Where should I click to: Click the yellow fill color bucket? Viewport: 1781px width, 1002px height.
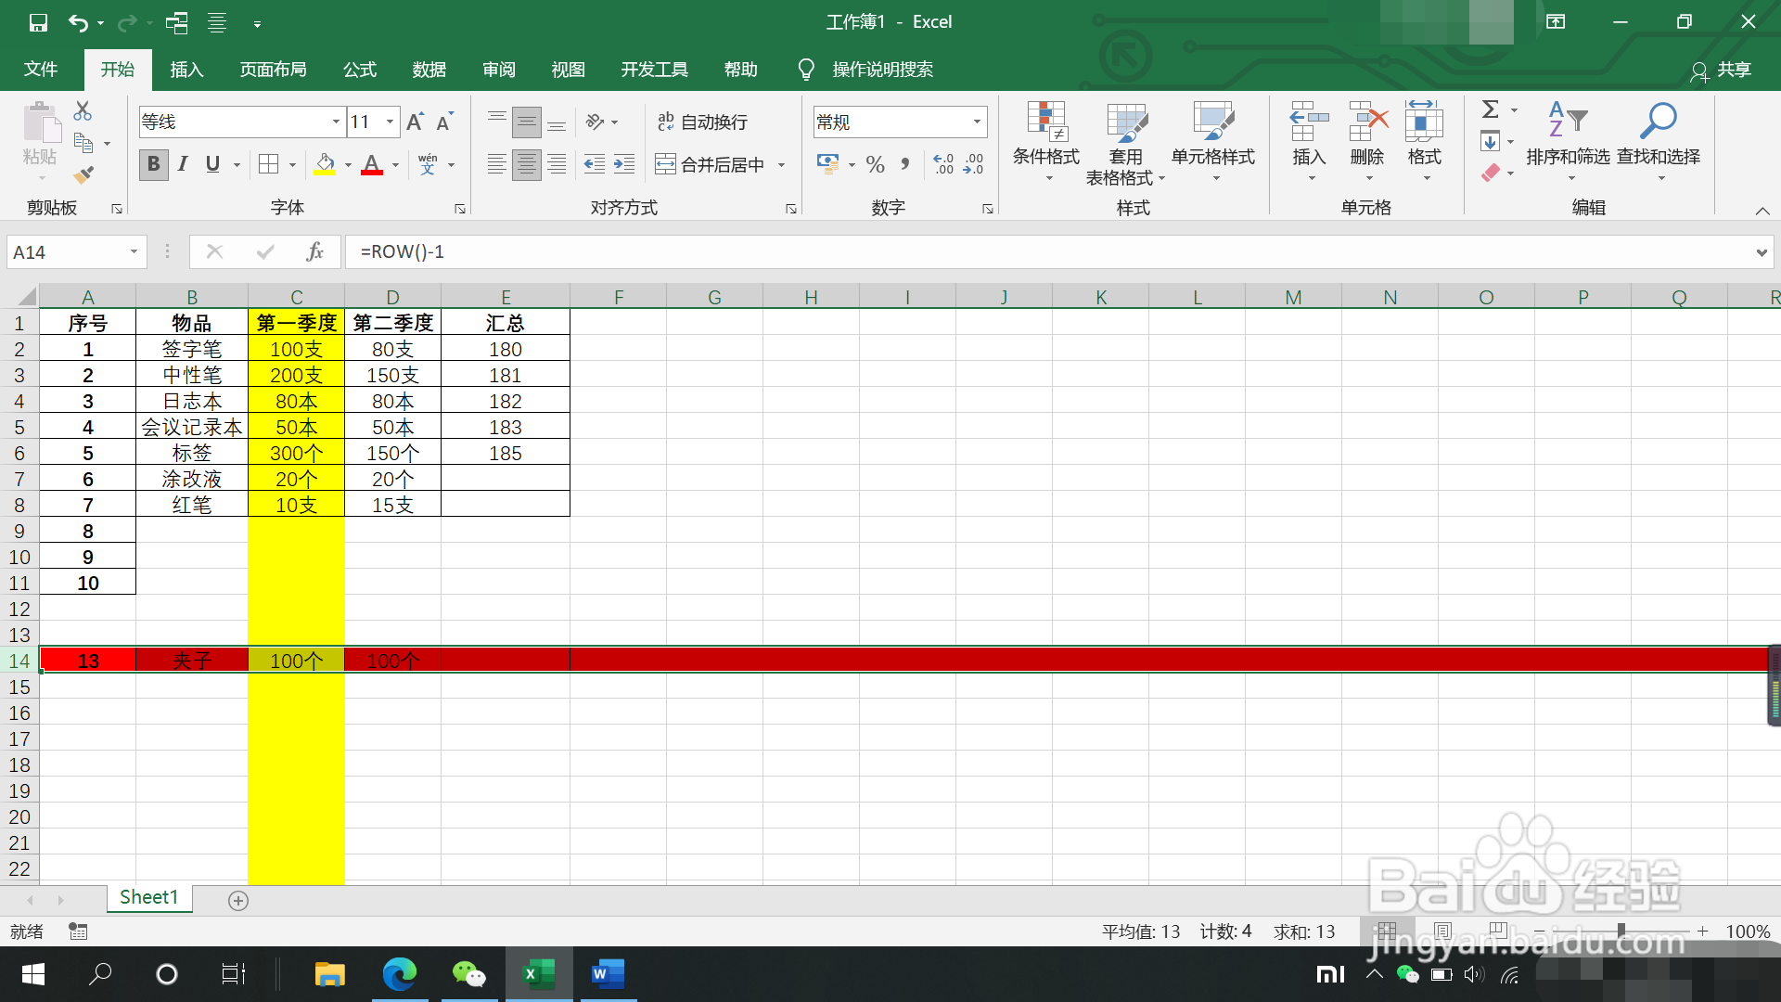pos(325,164)
